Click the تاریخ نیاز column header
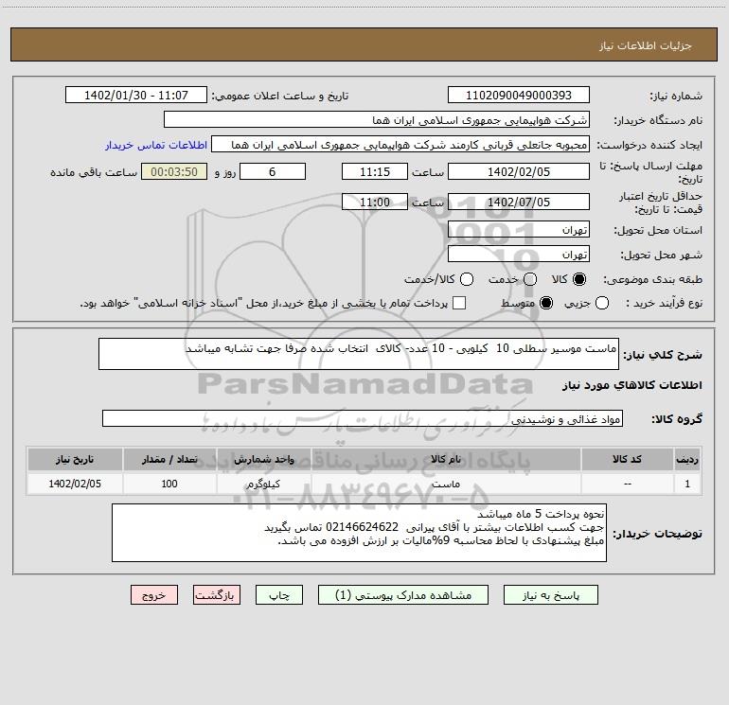 [x=75, y=460]
